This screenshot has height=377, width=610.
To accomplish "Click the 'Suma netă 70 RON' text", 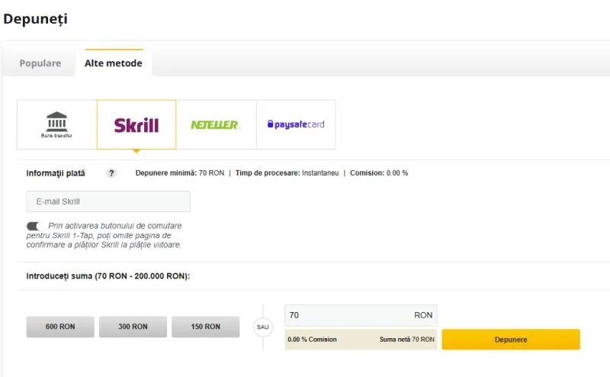I will tap(407, 340).
